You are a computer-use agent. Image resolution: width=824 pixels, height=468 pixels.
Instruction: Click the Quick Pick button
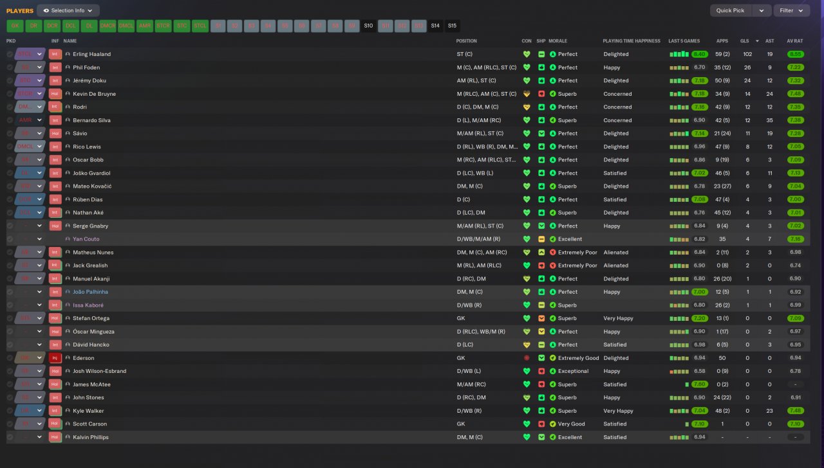click(730, 10)
